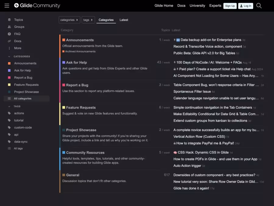Select the custom-code tag label
The height and width of the screenshot is (206, 274).
23,128
